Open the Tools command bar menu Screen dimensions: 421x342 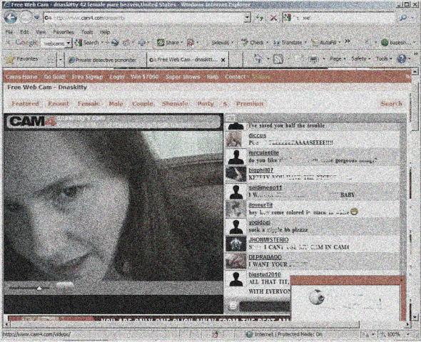click(384, 58)
